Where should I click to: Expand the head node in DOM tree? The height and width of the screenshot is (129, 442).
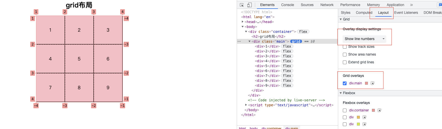[x=243, y=22]
